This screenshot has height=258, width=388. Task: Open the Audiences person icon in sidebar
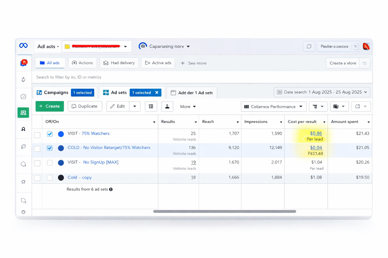[23, 129]
